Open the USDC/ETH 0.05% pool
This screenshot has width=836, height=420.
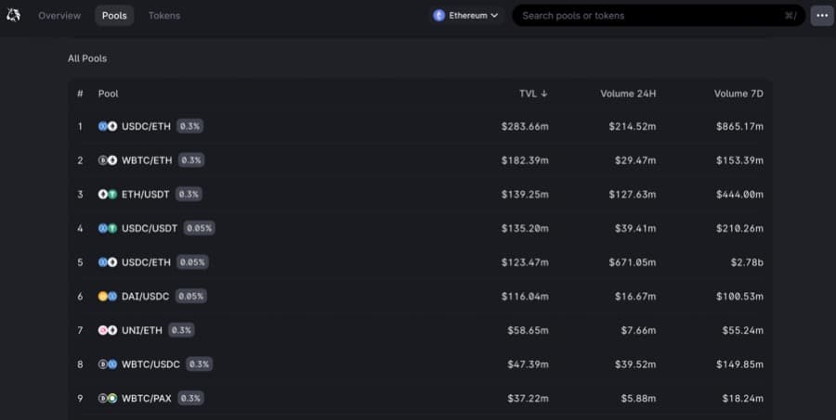(x=146, y=262)
